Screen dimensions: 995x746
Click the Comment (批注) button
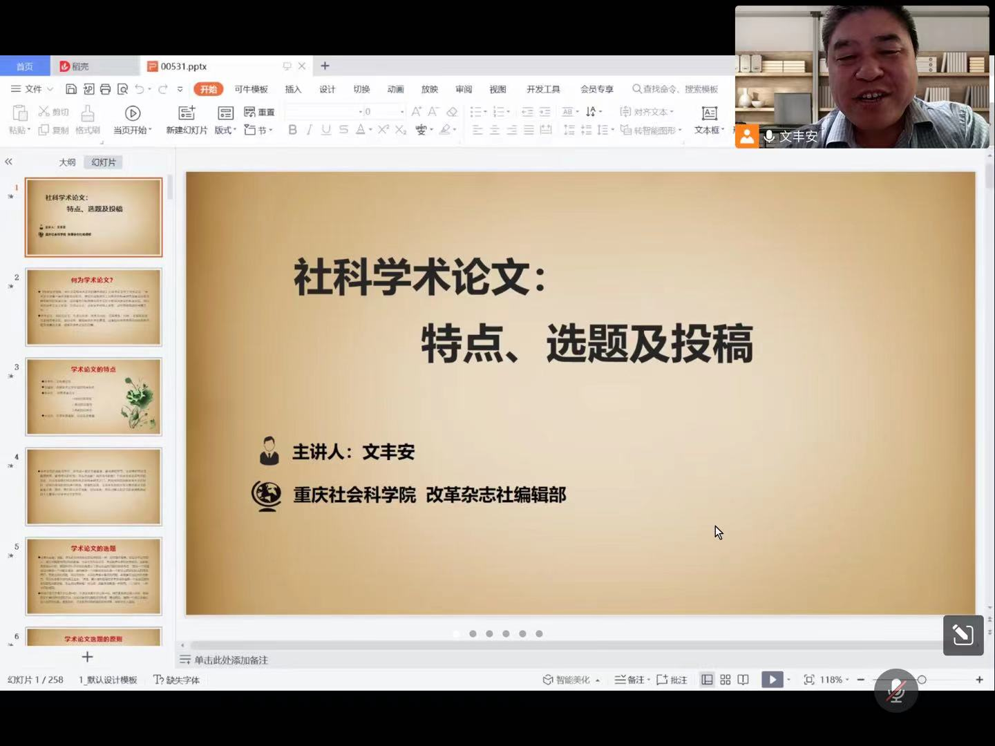coord(672,680)
